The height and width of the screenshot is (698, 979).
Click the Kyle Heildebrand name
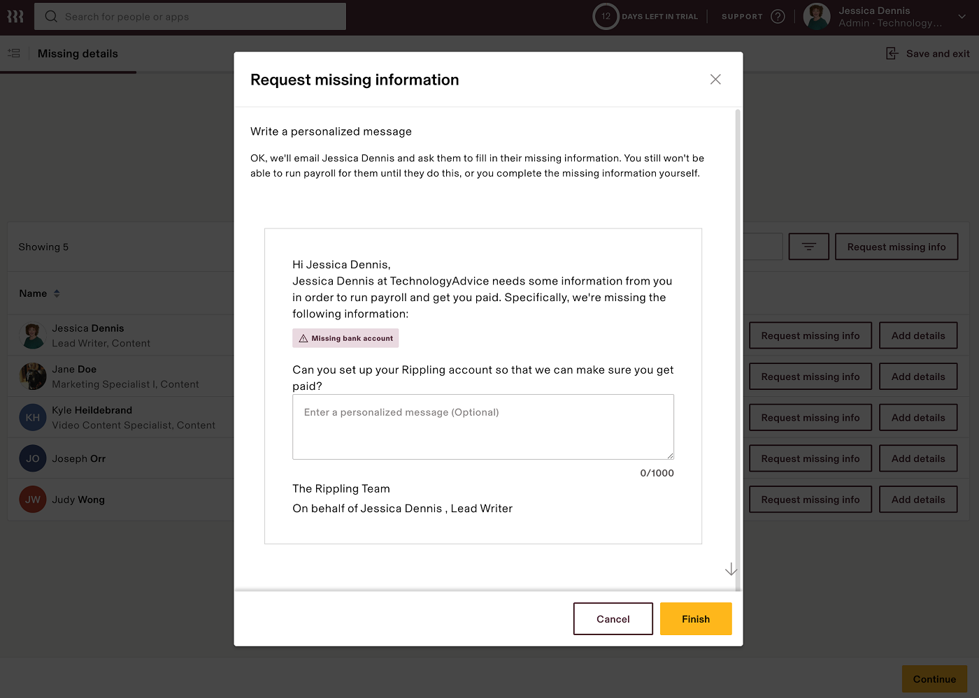pos(92,410)
